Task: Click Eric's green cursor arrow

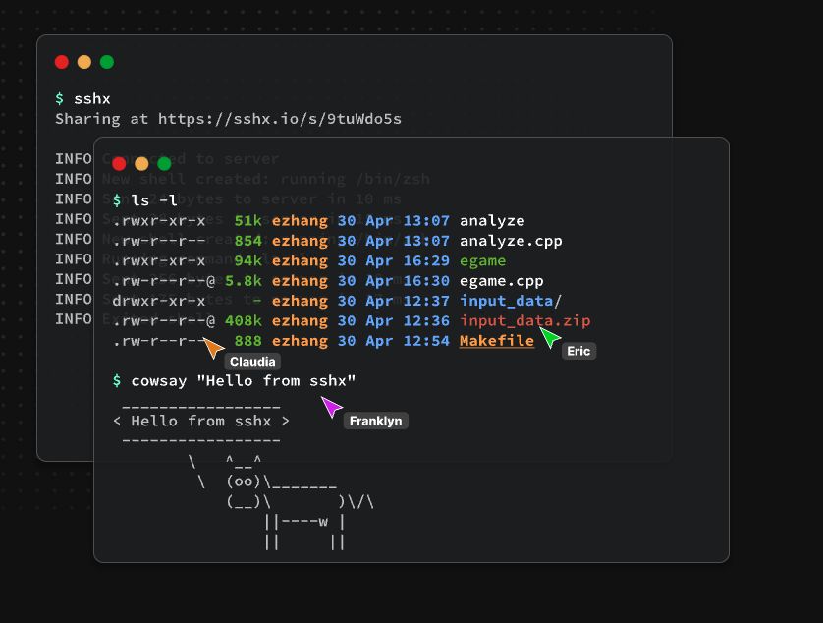Action: coord(550,337)
